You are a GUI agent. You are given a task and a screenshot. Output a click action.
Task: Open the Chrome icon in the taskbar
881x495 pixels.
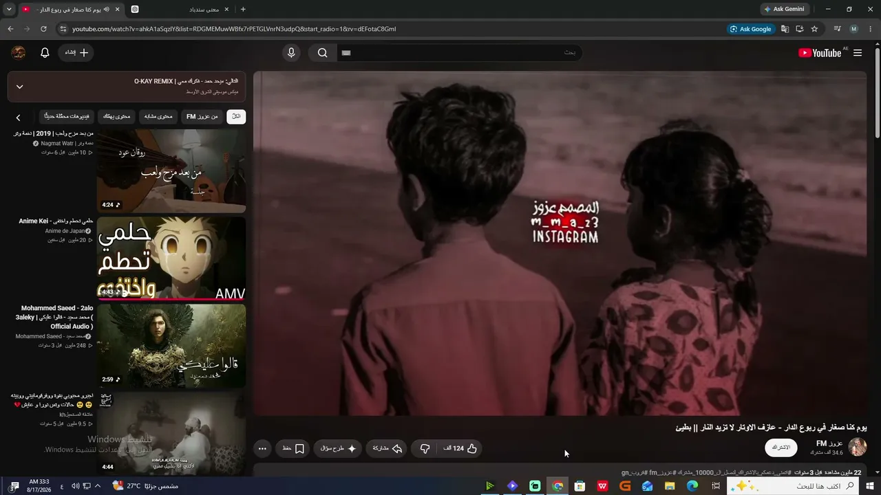tap(558, 486)
